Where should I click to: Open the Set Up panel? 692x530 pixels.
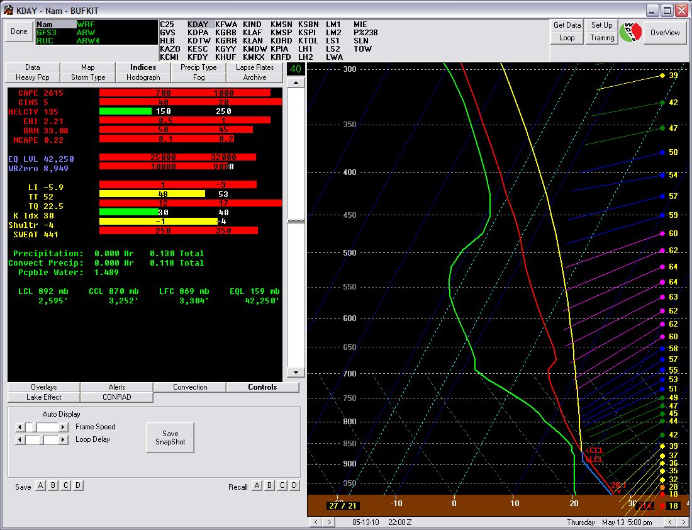tap(601, 25)
